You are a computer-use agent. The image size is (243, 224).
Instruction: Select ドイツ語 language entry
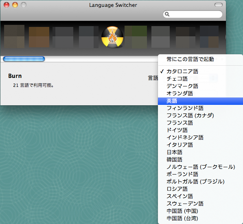tap(200, 130)
